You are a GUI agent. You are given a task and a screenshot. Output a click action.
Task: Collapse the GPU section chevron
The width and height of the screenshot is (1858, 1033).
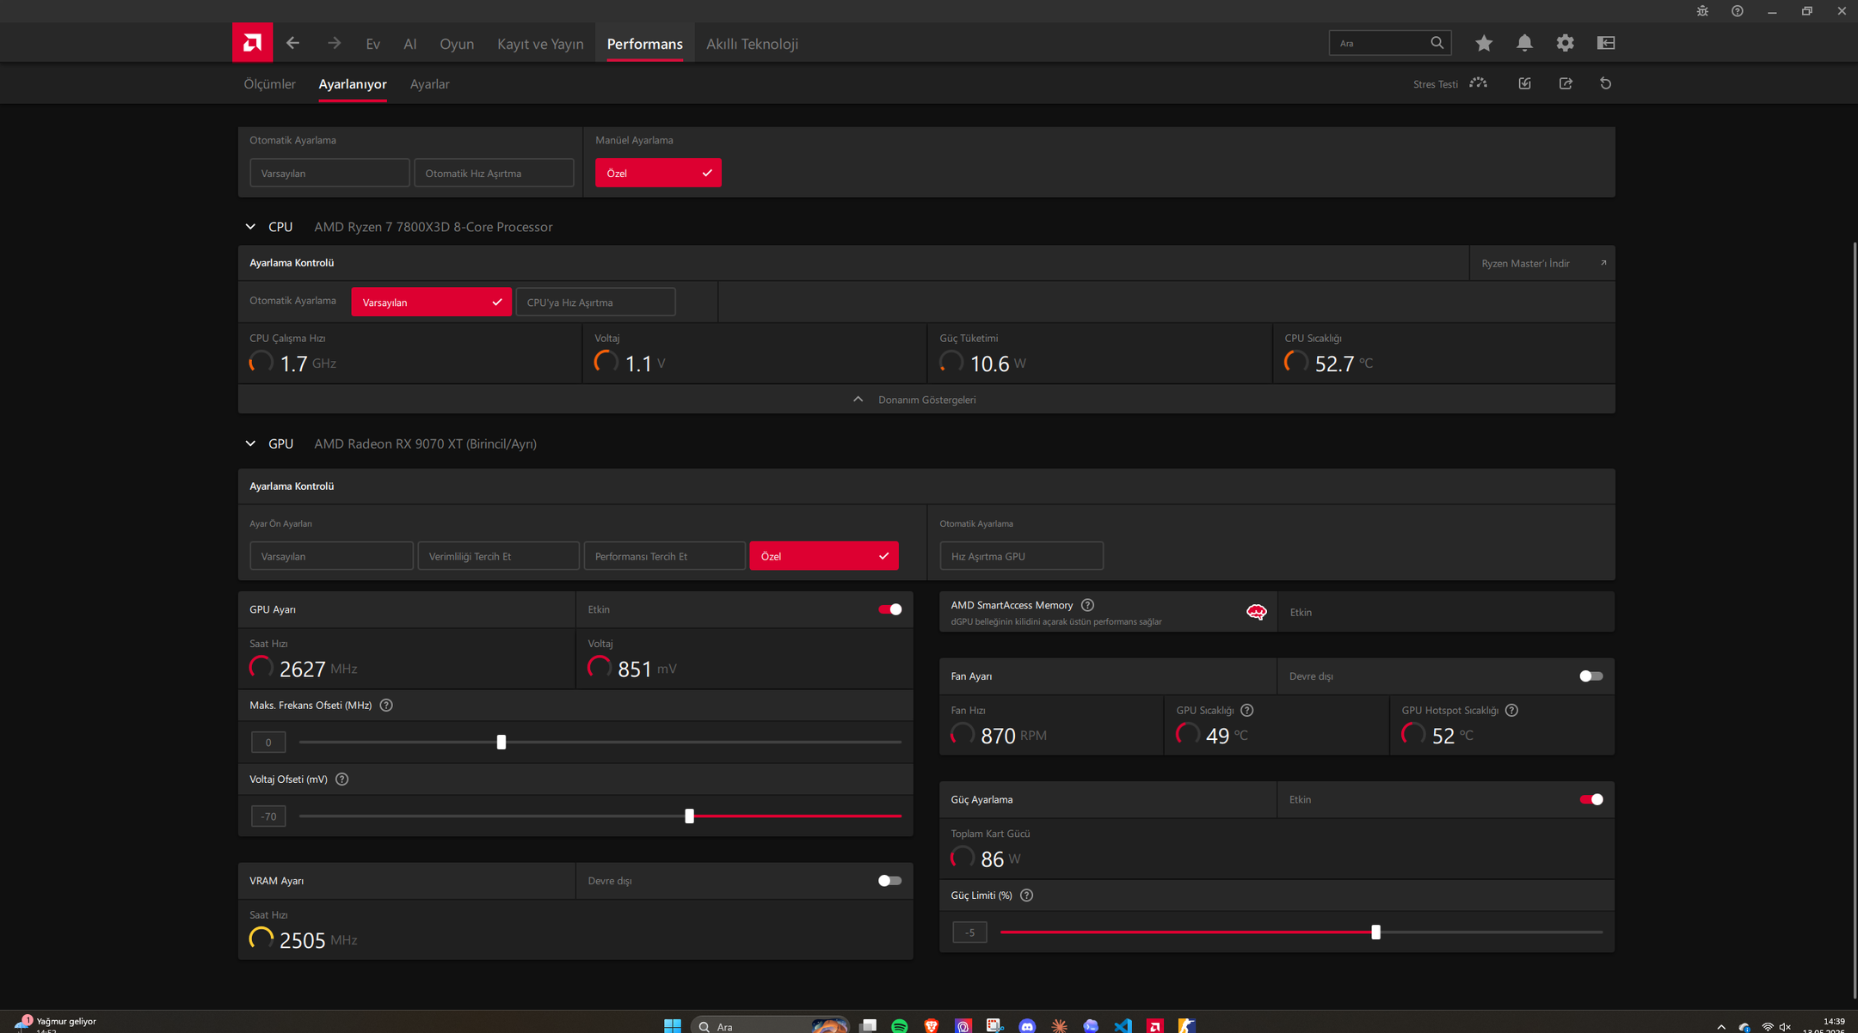pos(250,443)
